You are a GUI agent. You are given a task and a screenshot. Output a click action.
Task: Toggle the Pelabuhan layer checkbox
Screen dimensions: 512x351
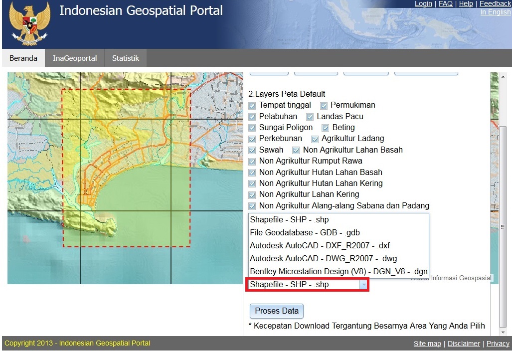pyautogui.click(x=252, y=117)
